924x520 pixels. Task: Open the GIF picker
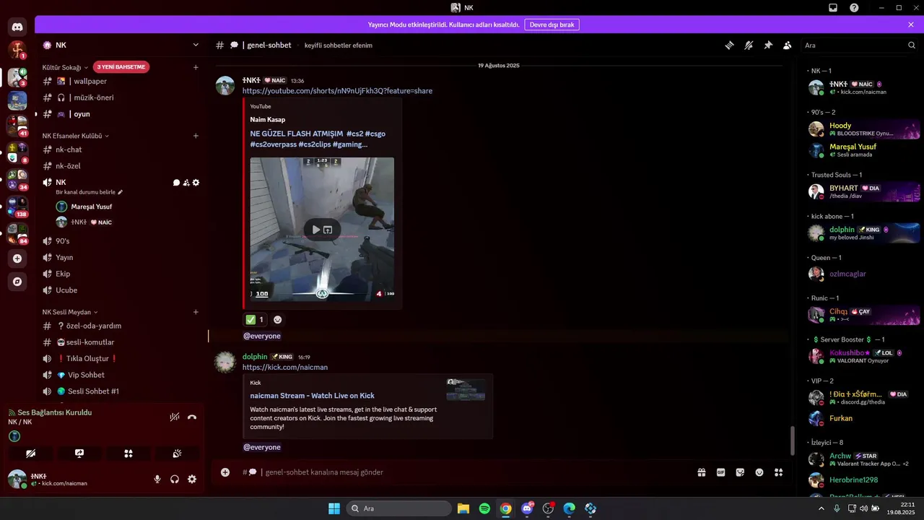pos(720,472)
